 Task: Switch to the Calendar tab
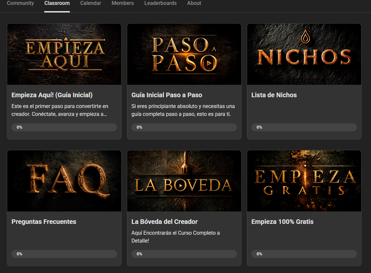[91, 3]
